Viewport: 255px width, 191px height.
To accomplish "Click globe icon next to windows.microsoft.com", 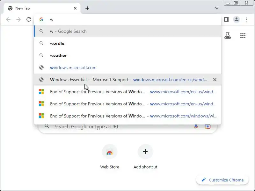I will tap(41, 67).
